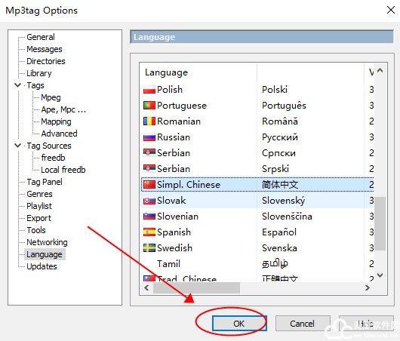This screenshot has width=400, height=341.
Task: Select the Tags tree item
Action: coord(35,85)
